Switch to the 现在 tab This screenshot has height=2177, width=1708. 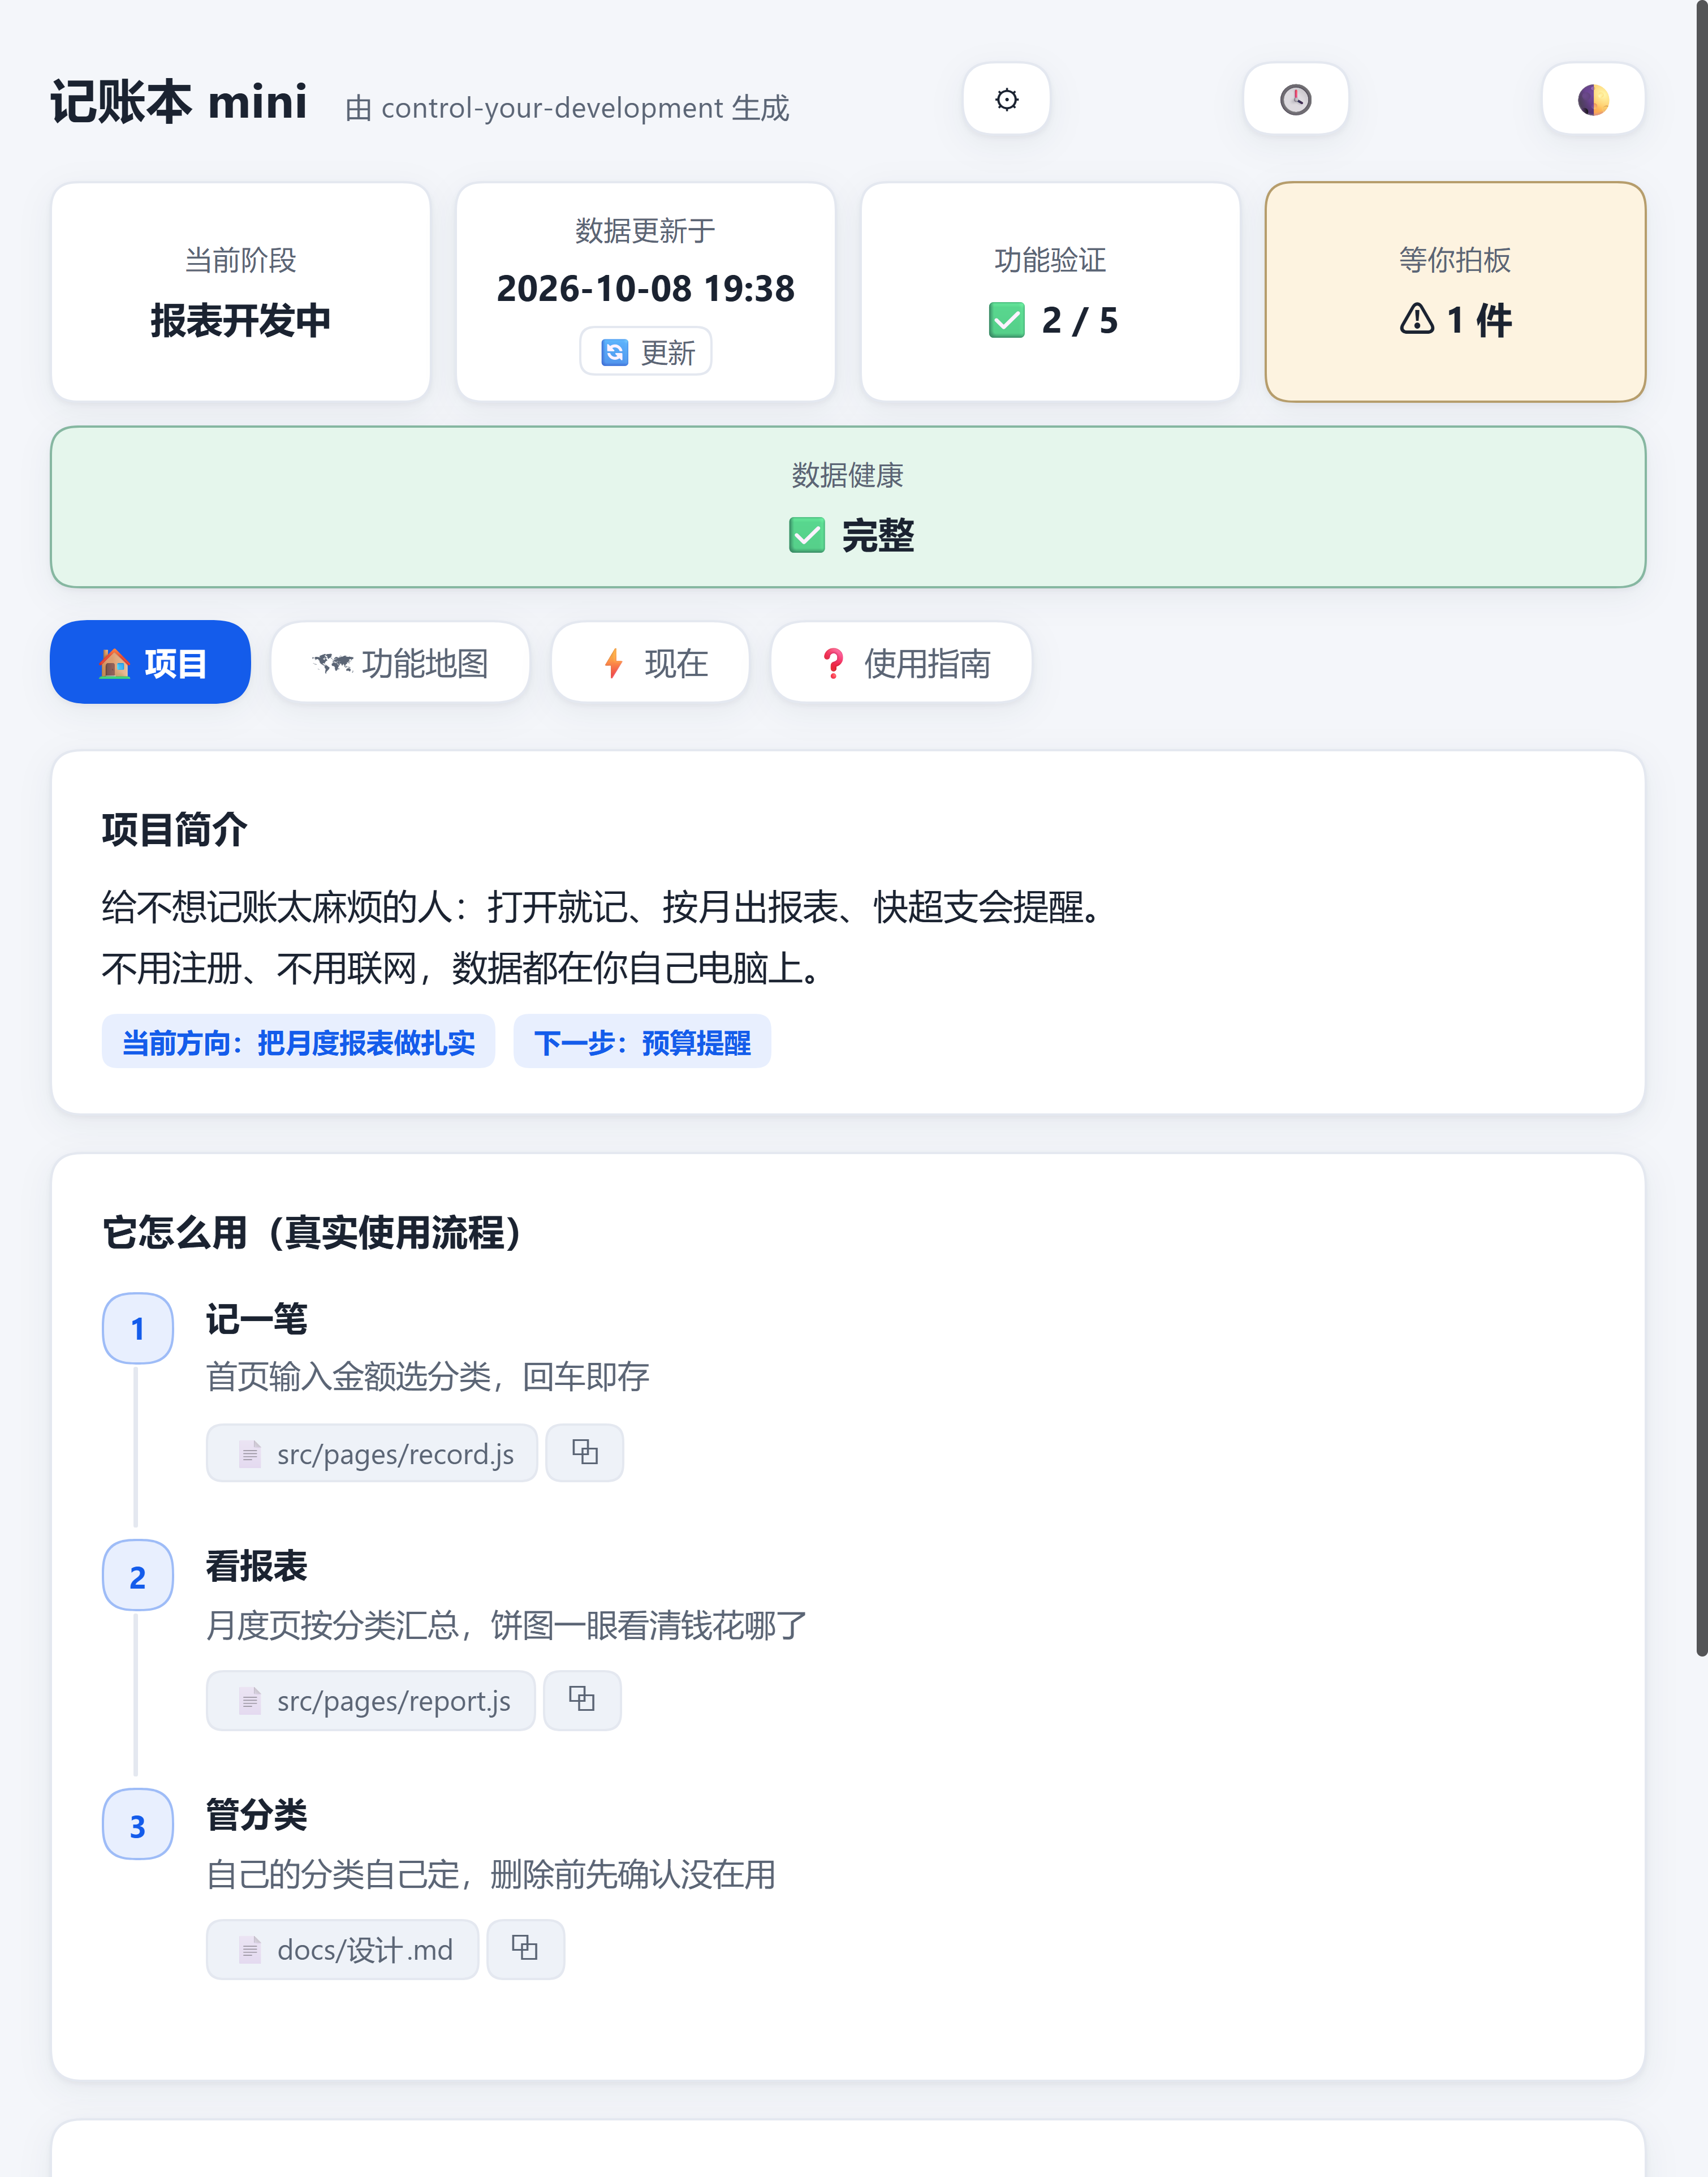(650, 662)
